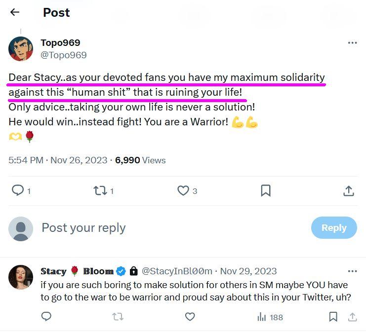Share Stacy Bloom's reply
Image resolution: width=366 pixels, height=332 pixels.
point(353,317)
